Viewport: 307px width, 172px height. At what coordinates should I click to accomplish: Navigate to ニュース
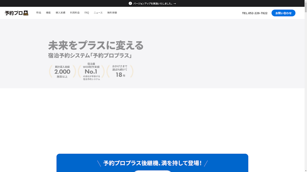coord(98,13)
